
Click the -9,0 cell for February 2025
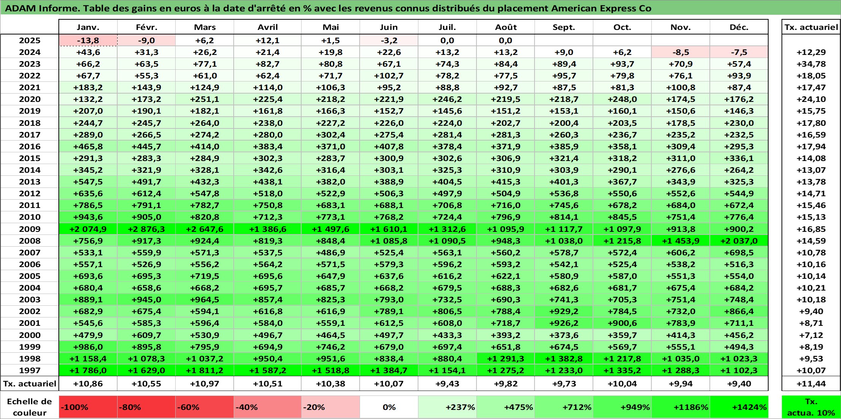(146, 40)
